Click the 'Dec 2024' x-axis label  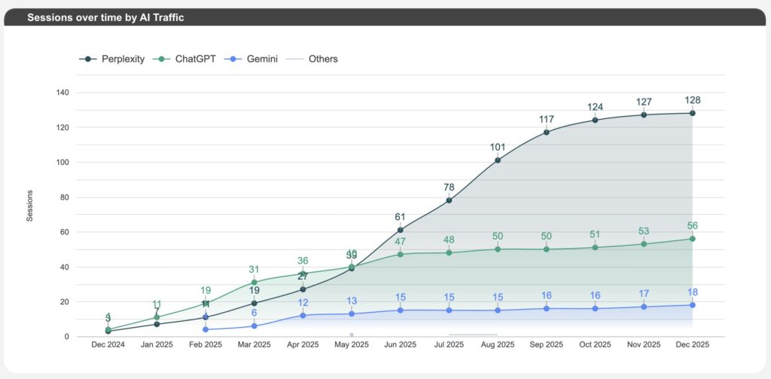[108, 344]
